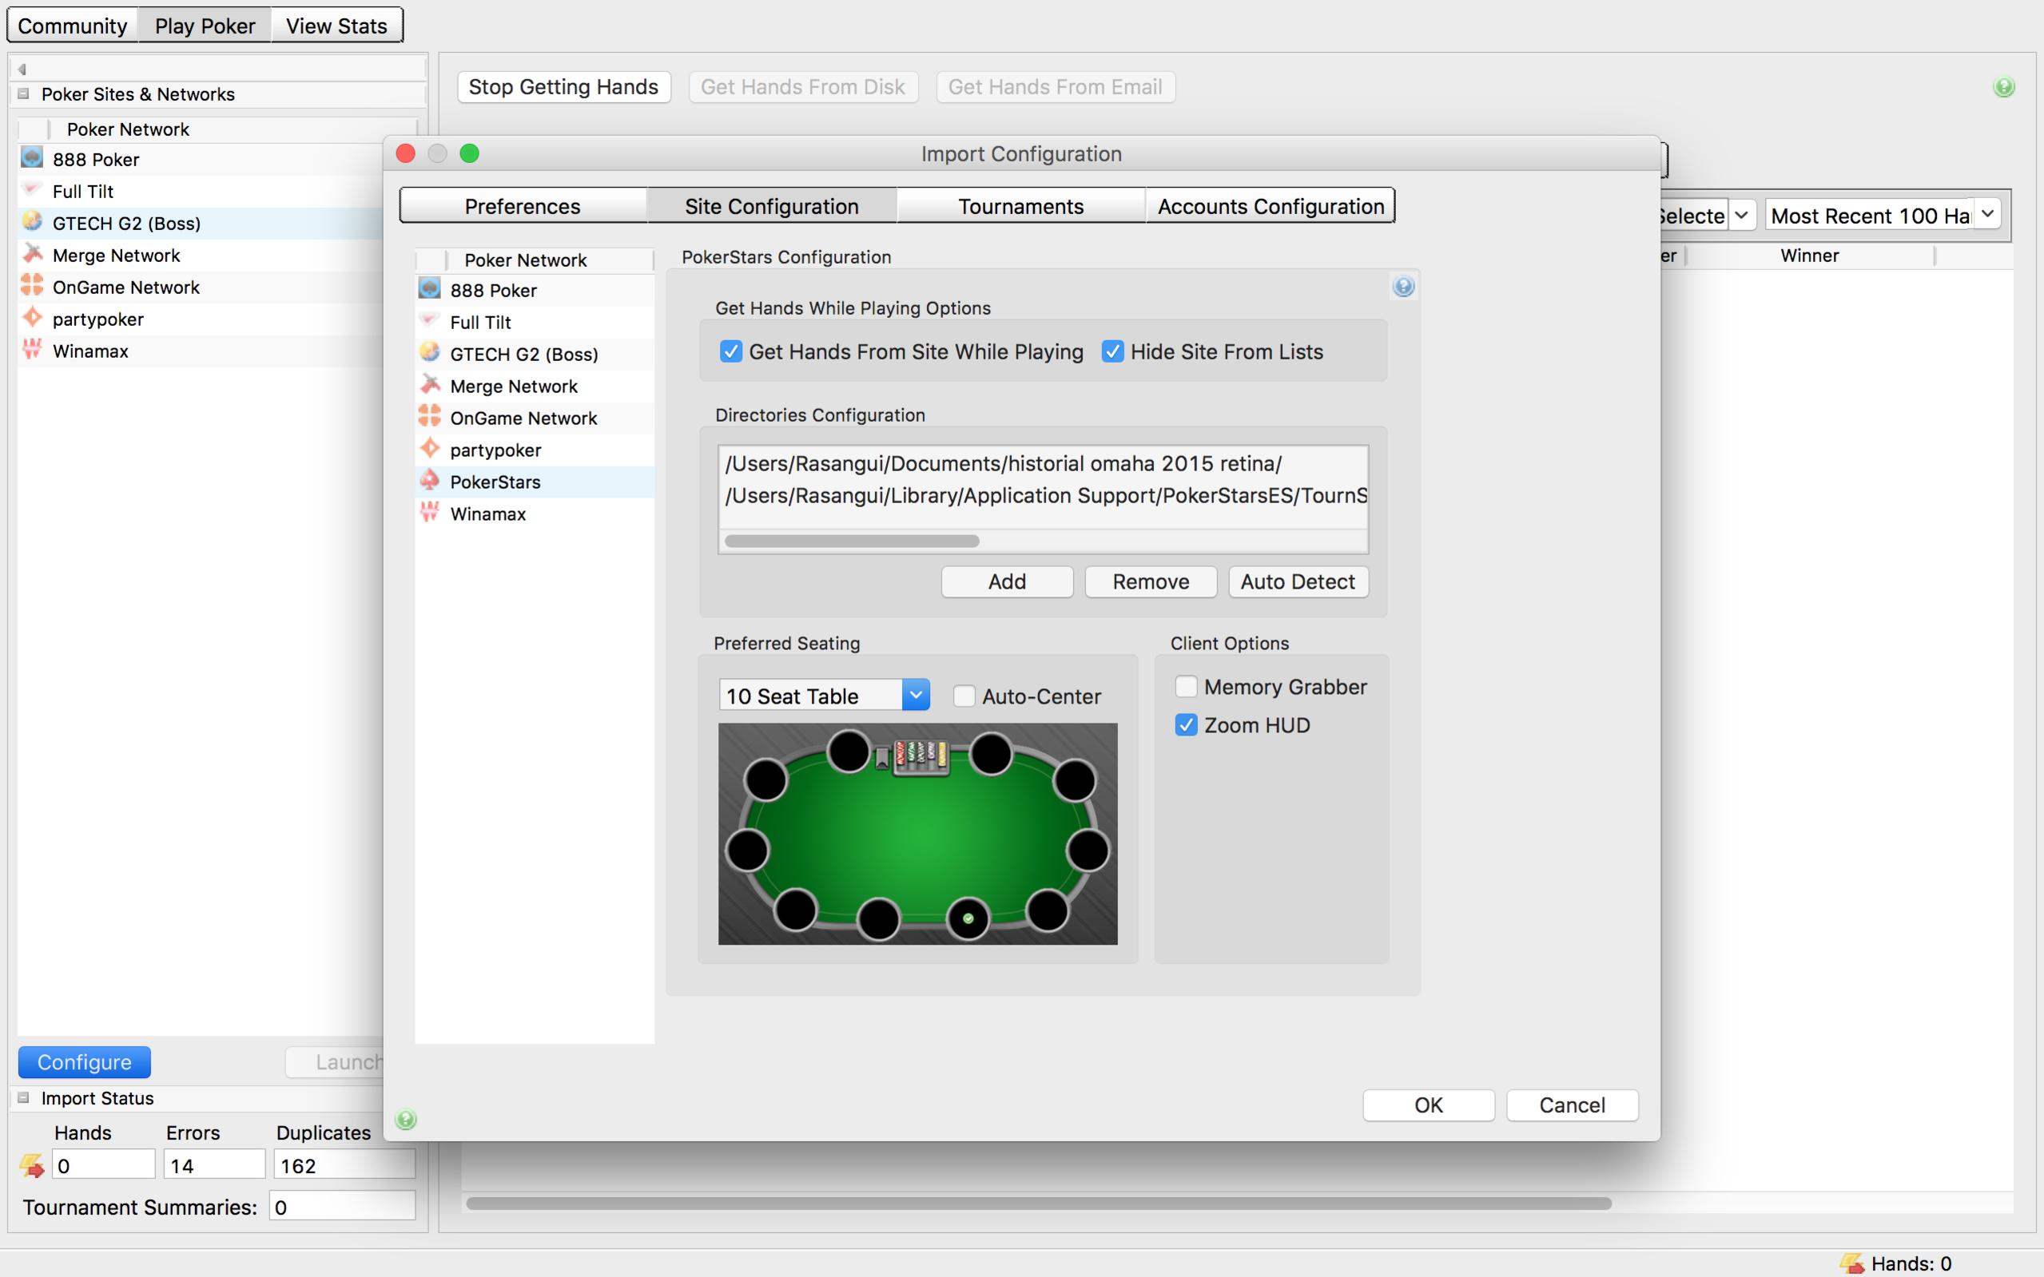2044x1277 pixels.
Task: Click the Merge Network icon in main sidebar
Action: [x=32, y=253]
